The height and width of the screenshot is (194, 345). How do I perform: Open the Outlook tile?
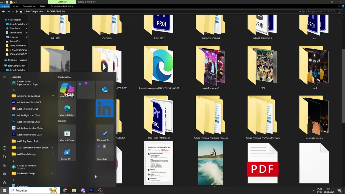point(105,89)
